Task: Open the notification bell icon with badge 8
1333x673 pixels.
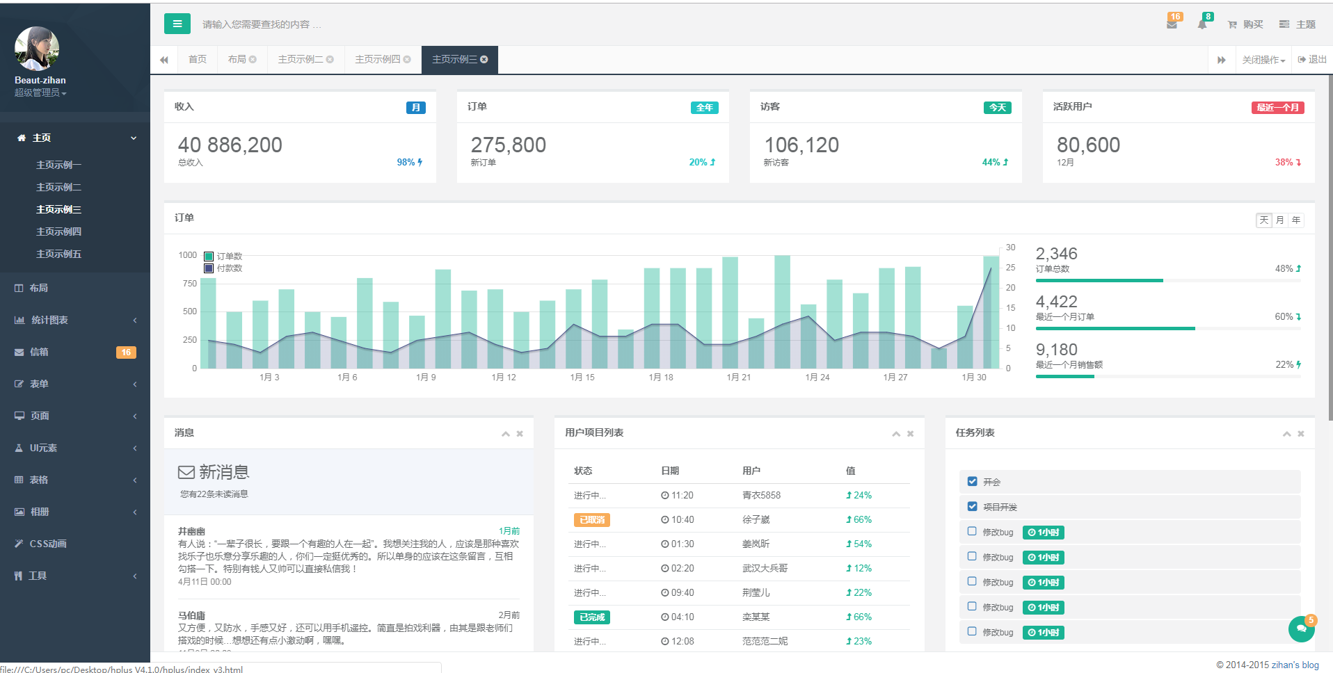Action: click(1202, 24)
